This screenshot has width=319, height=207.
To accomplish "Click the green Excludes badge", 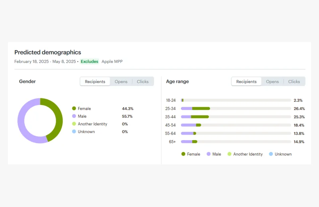I will click(x=89, y=61).
